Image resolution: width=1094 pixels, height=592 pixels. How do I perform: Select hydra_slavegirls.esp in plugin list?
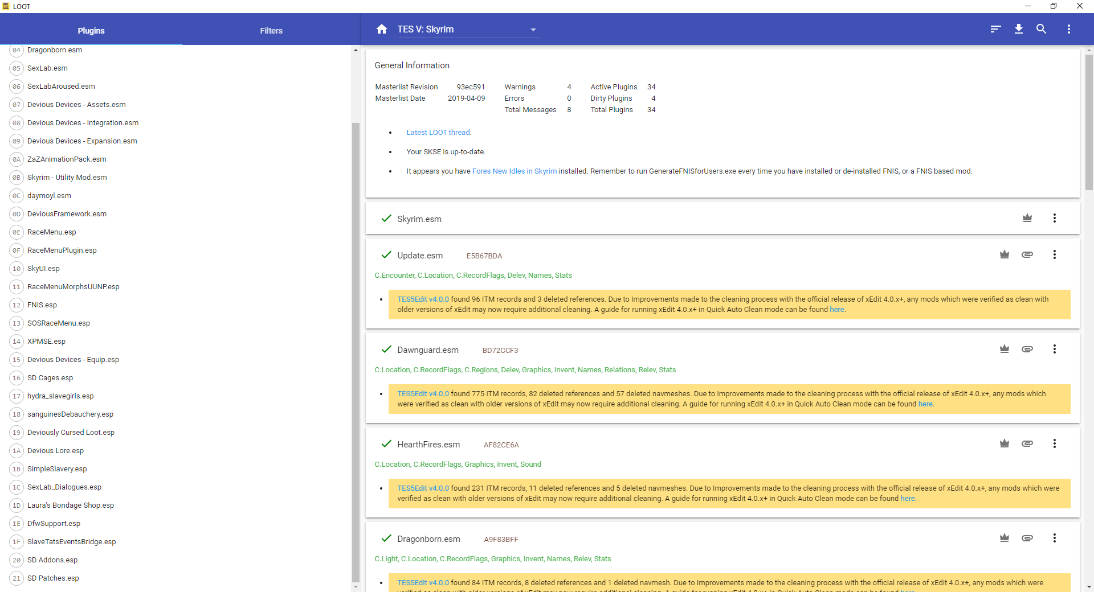tap(60, 396)
